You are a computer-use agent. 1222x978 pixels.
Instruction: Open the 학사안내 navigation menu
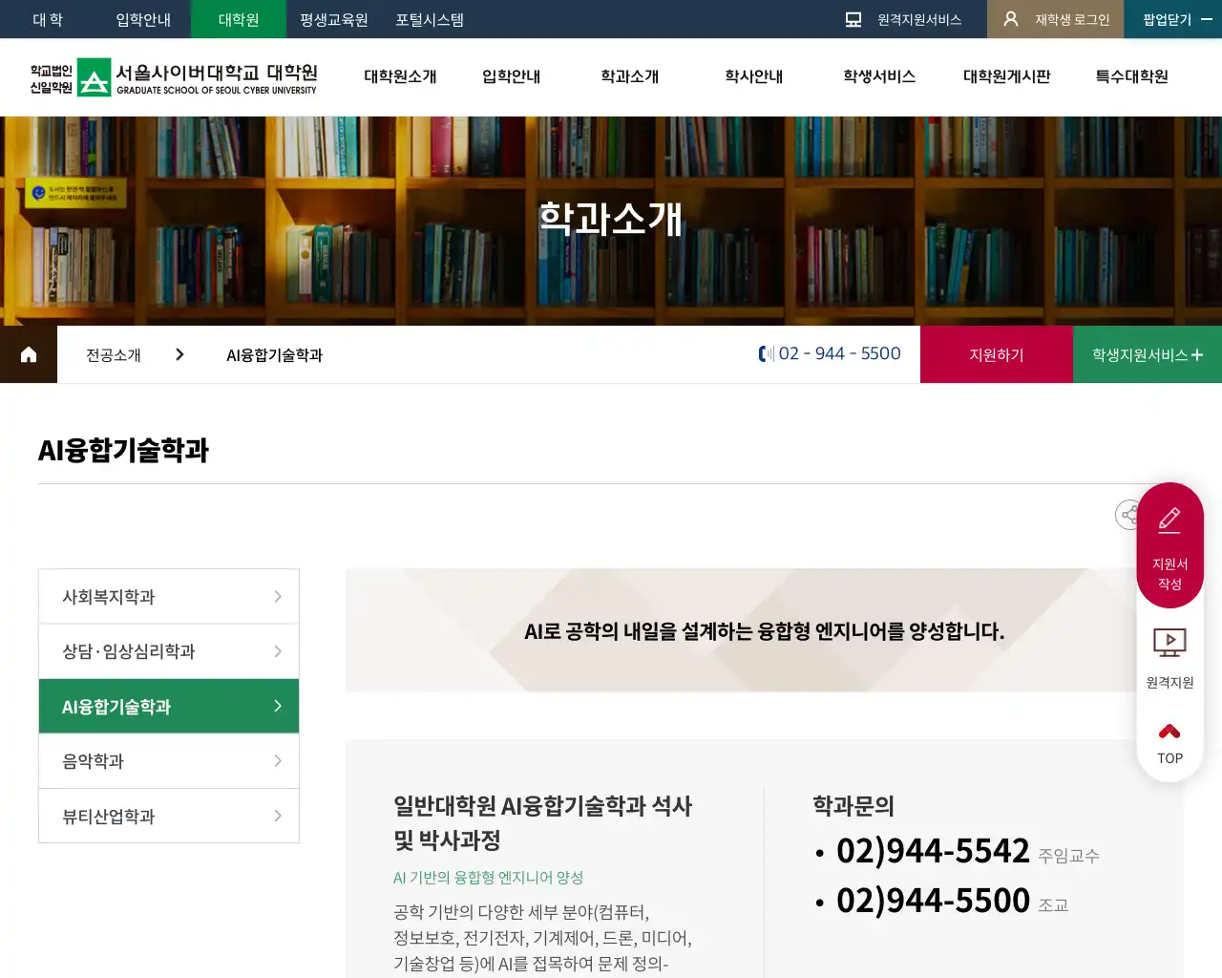[752, 78]
